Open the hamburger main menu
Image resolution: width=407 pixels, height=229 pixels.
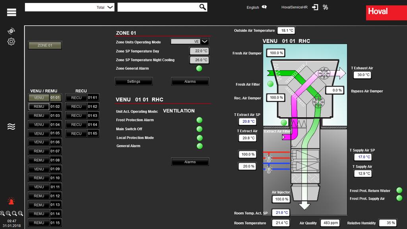[12, 12]
